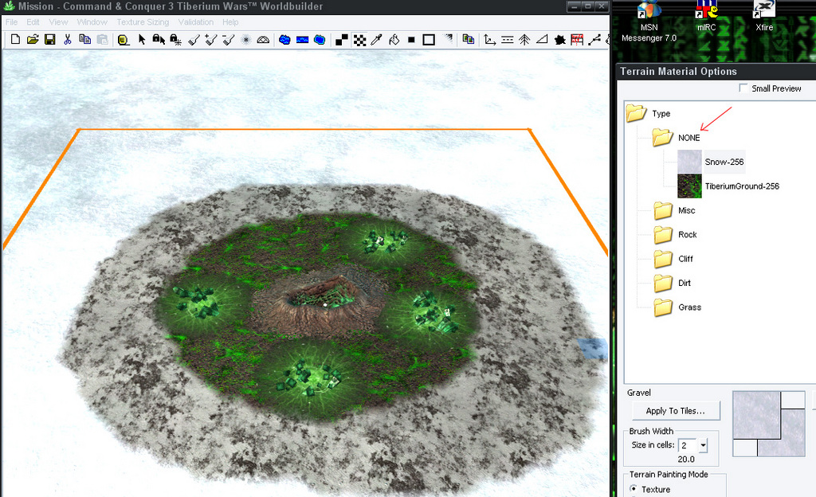Enable the Small Preview checkbox
The image size is (816, 497).
coord(743,88)
